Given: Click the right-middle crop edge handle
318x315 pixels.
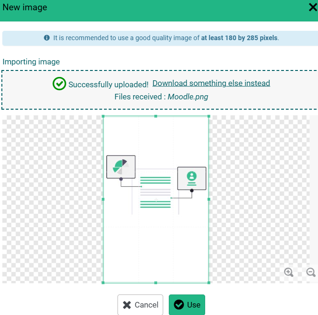Looking at the screenshot, I should [209, 199].
